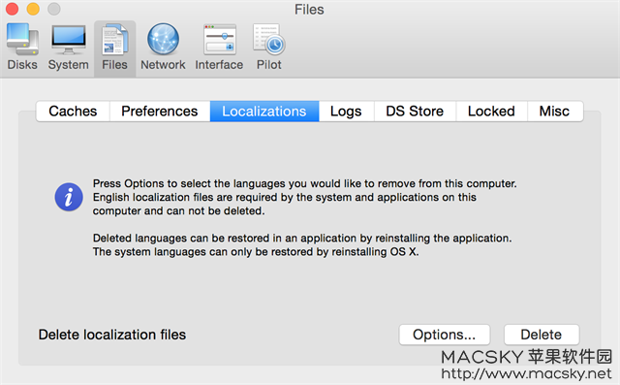This screenshot has width=620, height=385.
Task: Open the DS Store tab
Action: (x=415, y=112)
